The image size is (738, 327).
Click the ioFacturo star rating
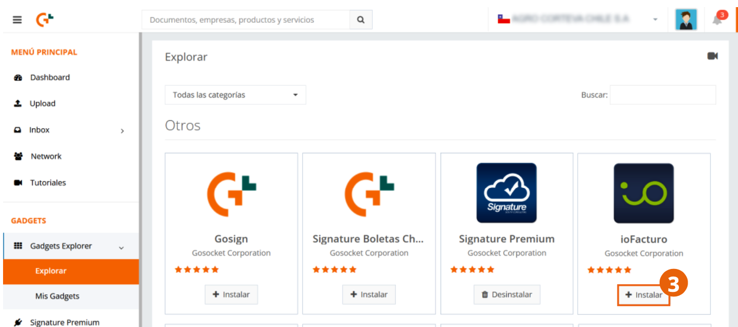tap(609, 269)
